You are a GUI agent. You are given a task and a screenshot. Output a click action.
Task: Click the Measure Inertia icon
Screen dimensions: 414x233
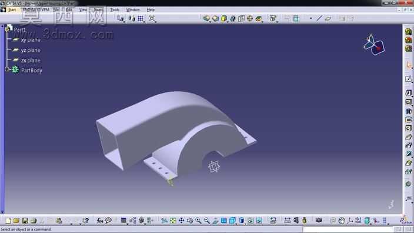(305, 221)
